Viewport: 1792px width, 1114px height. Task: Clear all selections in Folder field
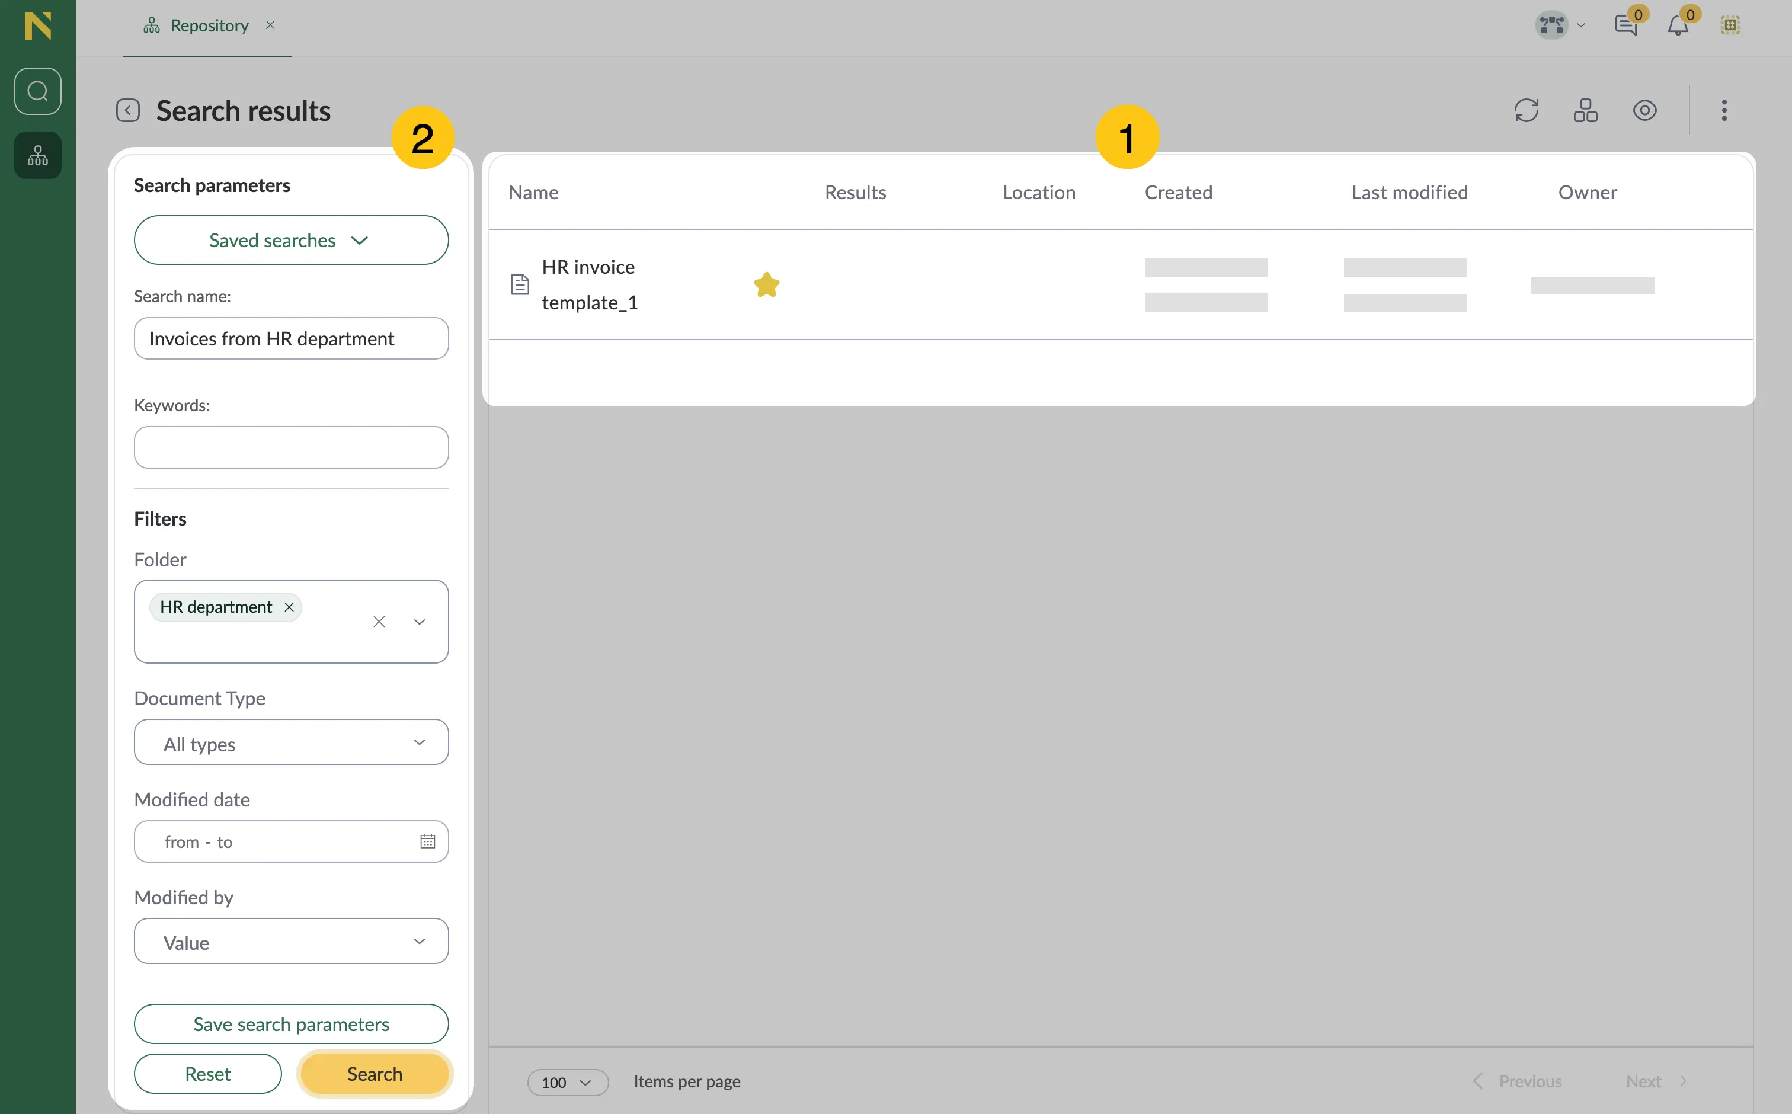[x=379, y=622]
